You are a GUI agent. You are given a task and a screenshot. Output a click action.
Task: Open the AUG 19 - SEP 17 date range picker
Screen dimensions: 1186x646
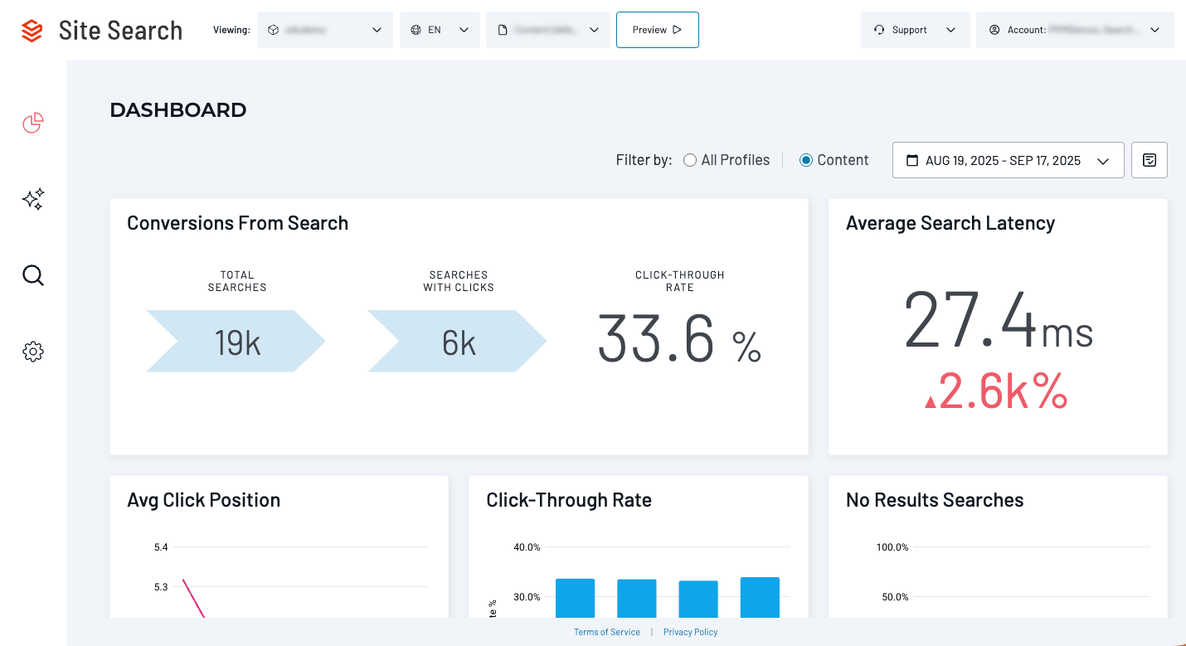pyautogui.click(x=1009, y=160)
